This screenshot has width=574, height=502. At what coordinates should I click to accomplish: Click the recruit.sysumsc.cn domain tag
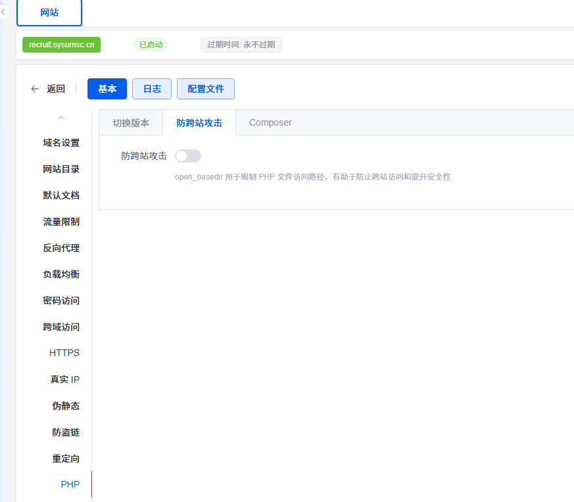[x=61, y=45]
